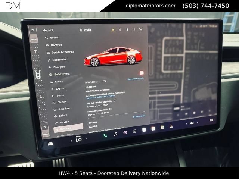Tap the white square below the car image
The height and width of the screenshot is (179, 239).
point(142,73)
